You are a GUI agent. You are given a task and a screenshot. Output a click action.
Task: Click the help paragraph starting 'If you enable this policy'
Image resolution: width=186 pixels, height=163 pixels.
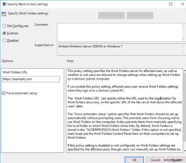pyautogui.click(x=123, y=89)
